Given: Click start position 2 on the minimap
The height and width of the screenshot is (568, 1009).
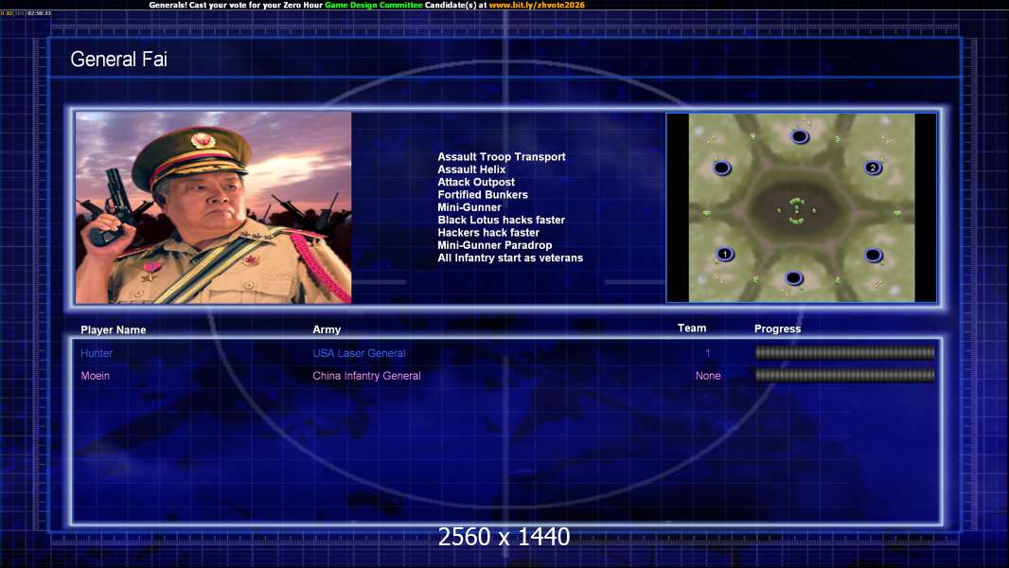Looking at the screenshot, I should 873,168.
